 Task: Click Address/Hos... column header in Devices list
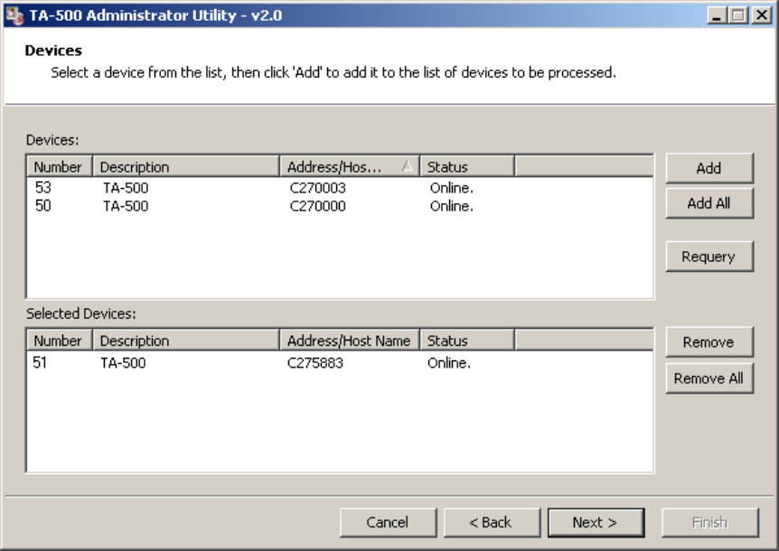[351, 167]
